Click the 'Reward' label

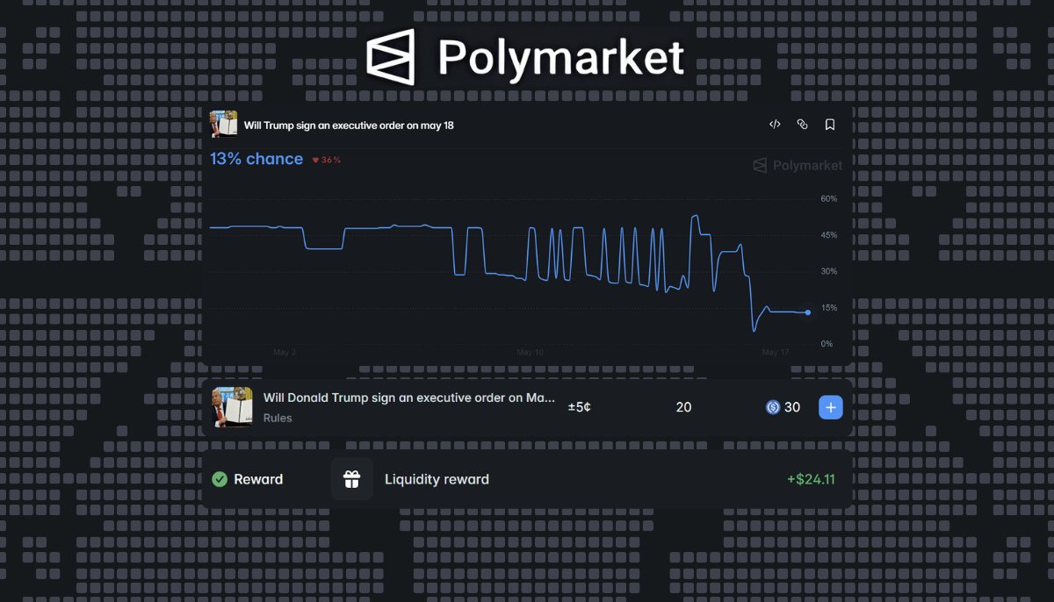[x=258, y=479]
